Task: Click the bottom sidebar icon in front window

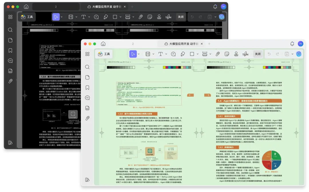Action: click(x=87, y=180)
